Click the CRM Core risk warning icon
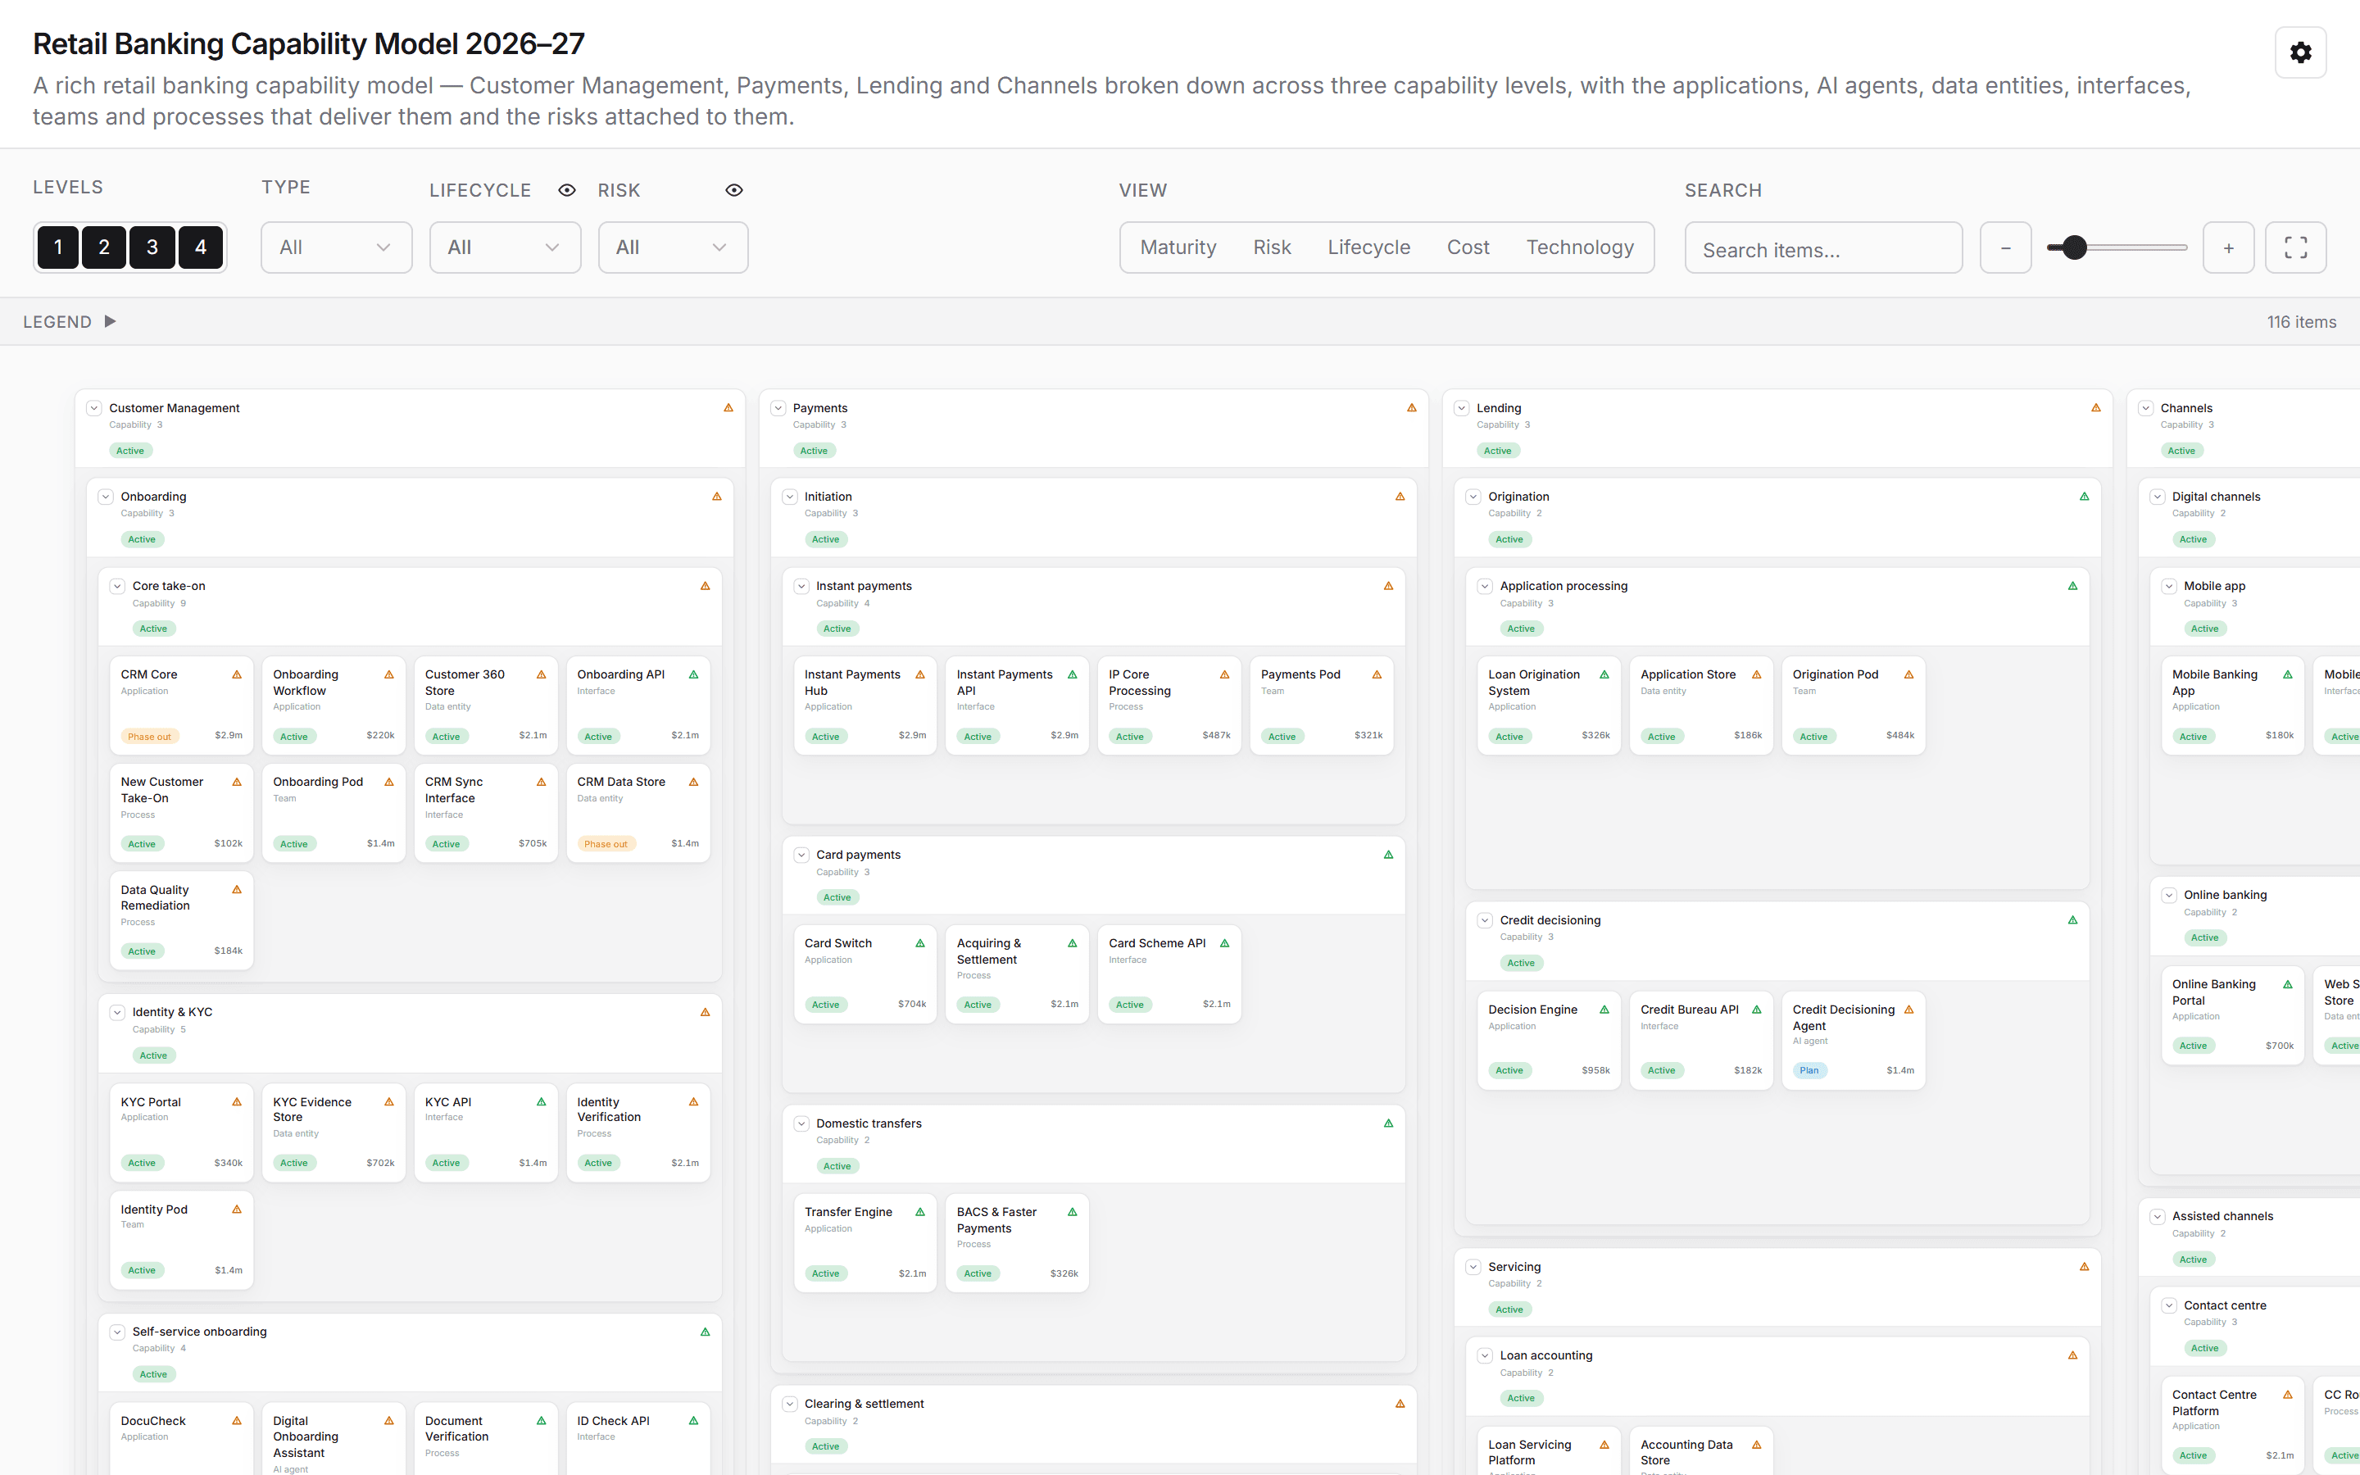Image resolution: width=2360 pixels, height=1475 pixels. tap(236, 675)
